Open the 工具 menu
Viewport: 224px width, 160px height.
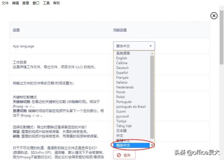[x=46, y=3]
